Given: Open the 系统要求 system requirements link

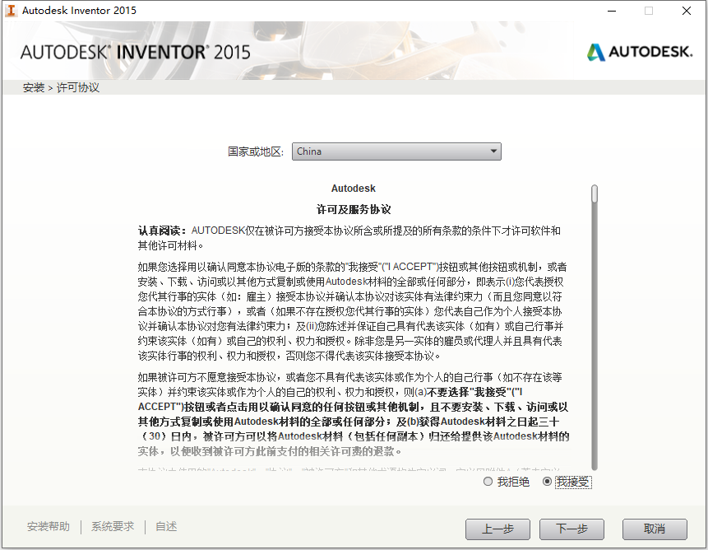Looking at the screenshot, I should (113, 526).
